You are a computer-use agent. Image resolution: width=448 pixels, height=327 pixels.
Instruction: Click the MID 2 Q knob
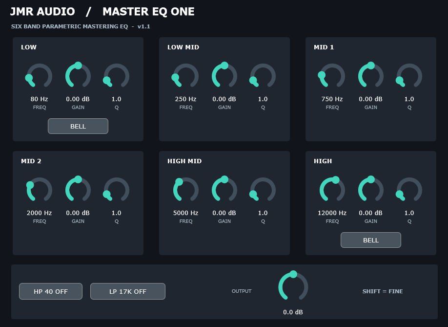tap(117, 190)
